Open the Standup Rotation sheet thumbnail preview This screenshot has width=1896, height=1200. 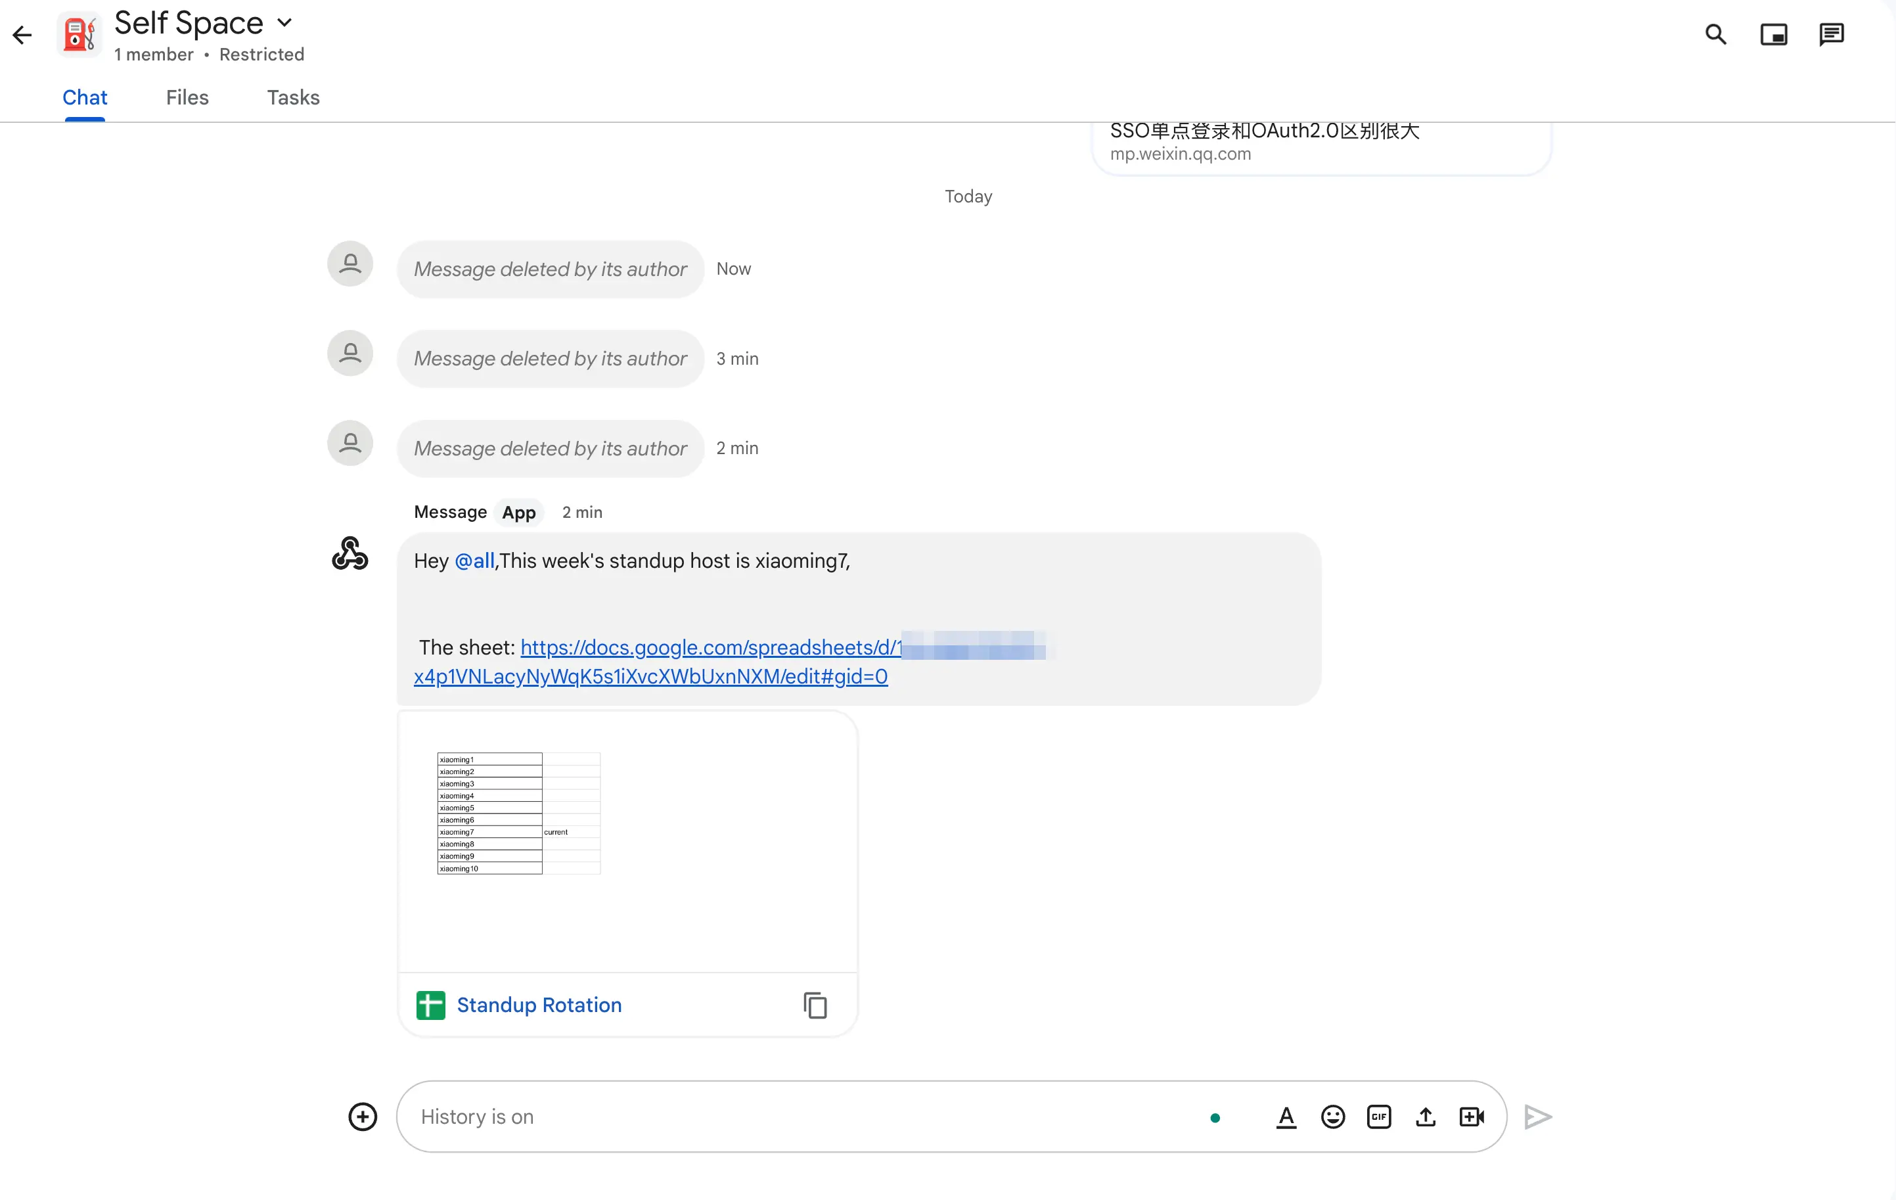point(627,841)
